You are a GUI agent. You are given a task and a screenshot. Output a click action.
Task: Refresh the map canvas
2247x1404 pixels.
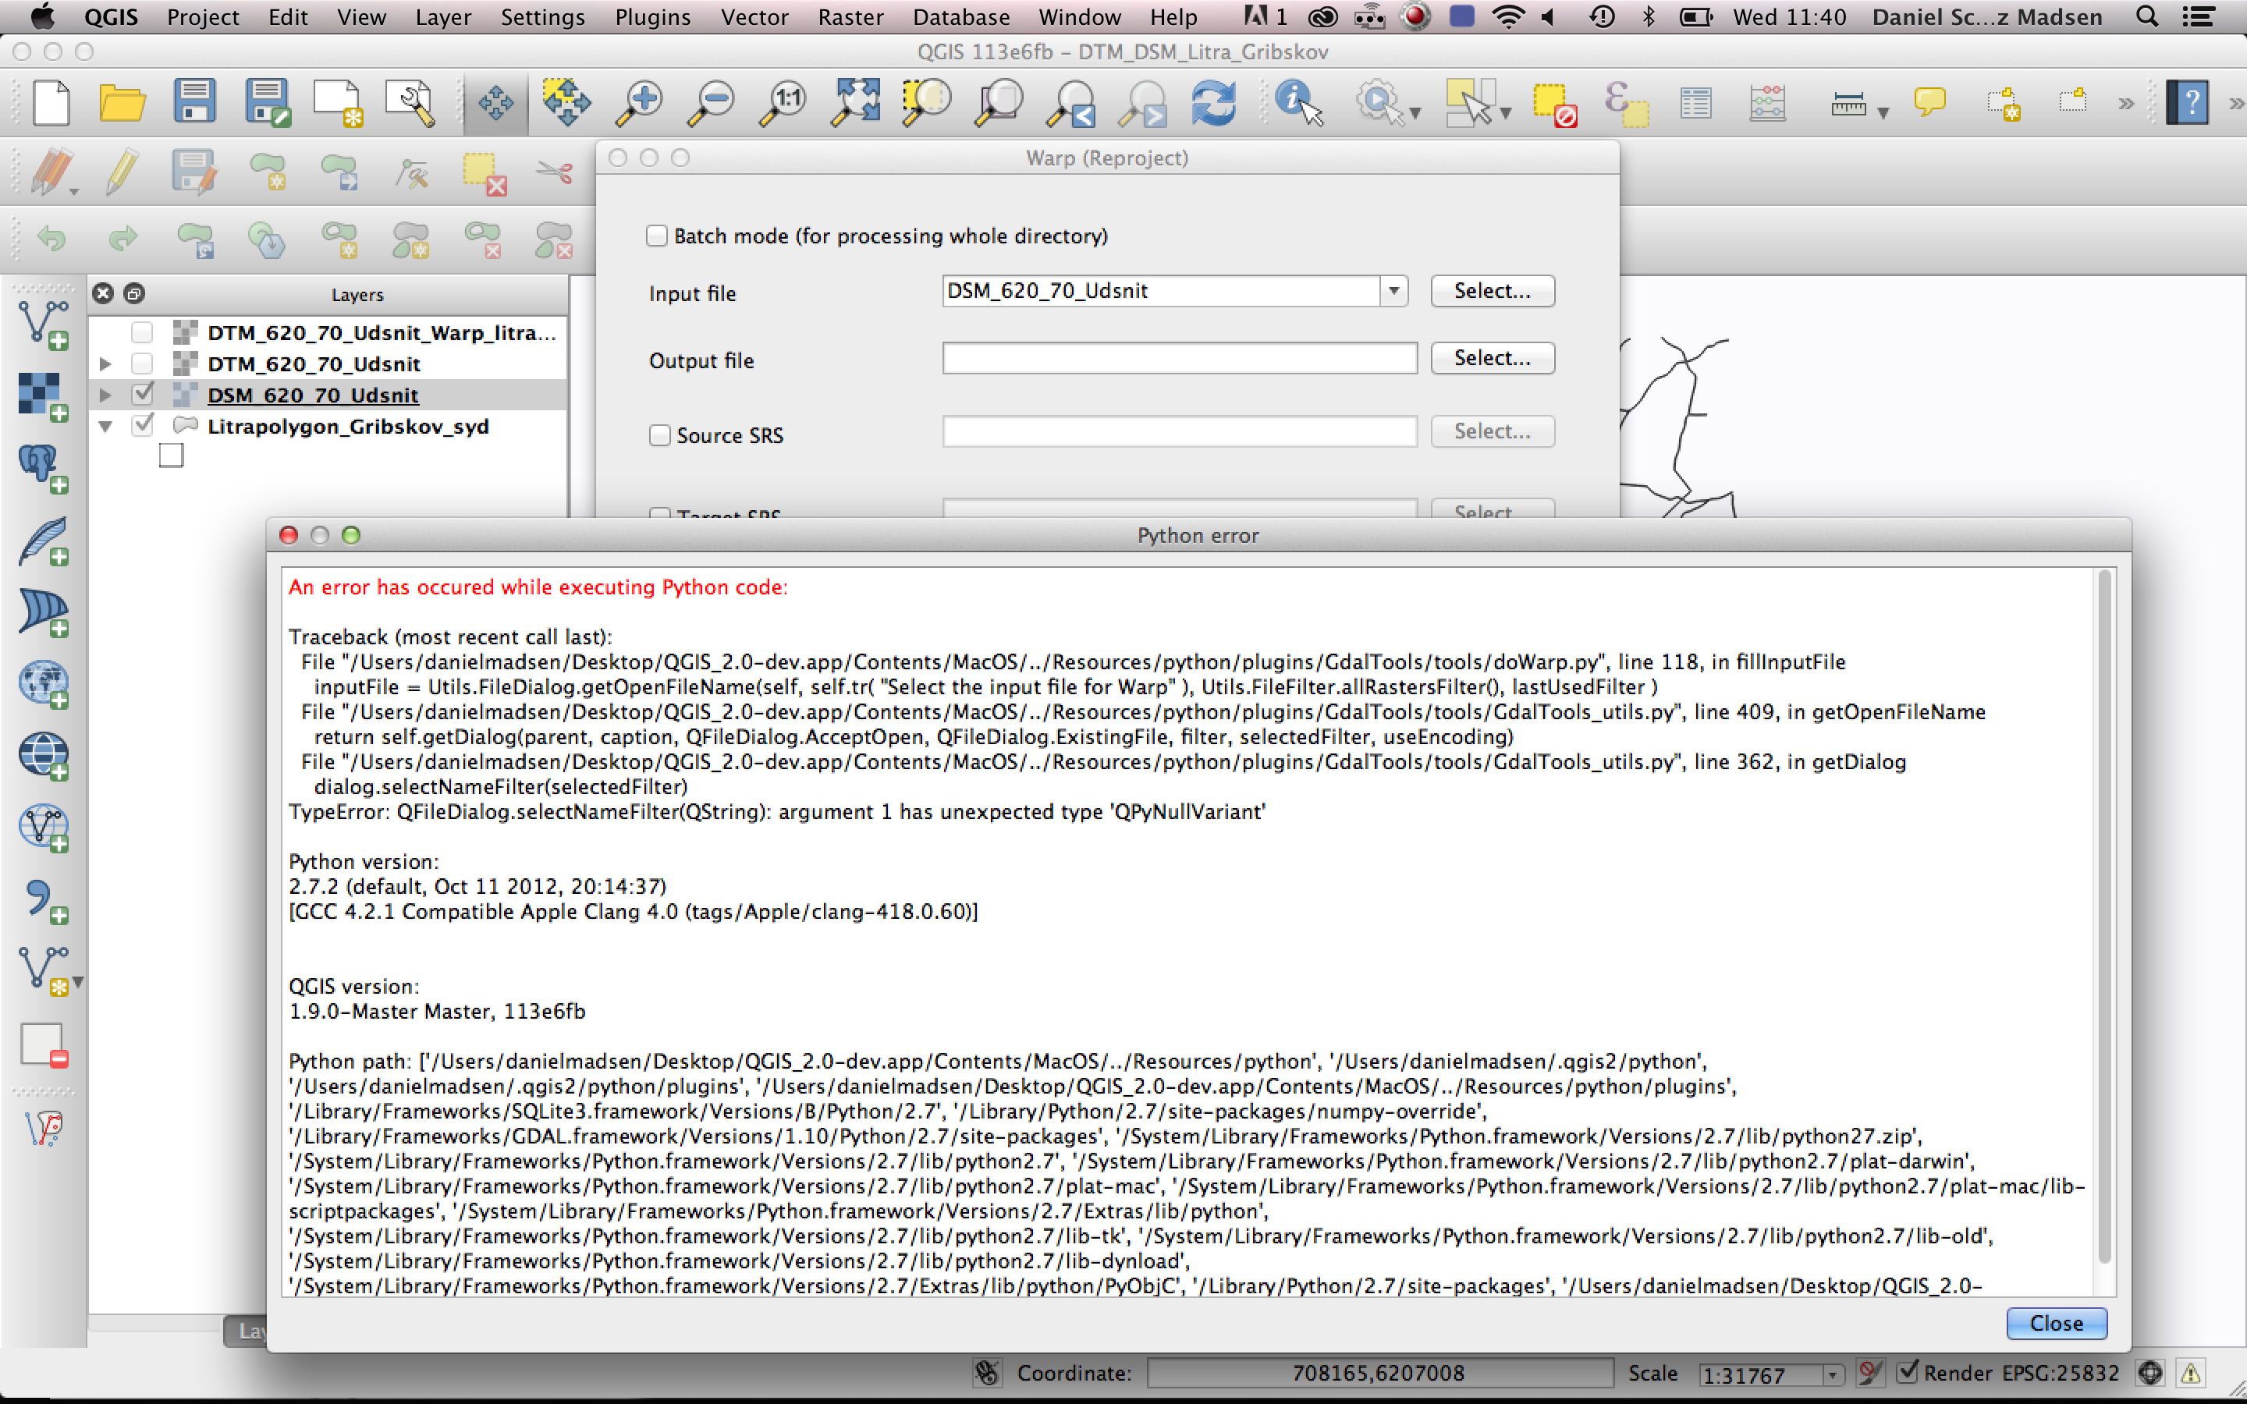[x=1213, y=102]
